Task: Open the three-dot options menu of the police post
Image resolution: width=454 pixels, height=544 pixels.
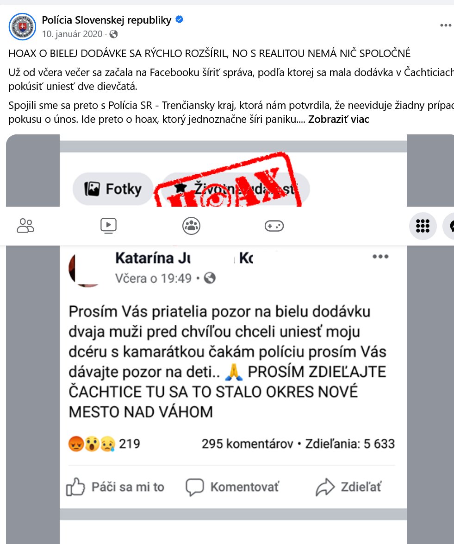Action: (446, 25)
